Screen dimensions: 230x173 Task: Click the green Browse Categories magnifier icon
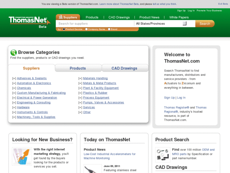(x=14, y=53)
